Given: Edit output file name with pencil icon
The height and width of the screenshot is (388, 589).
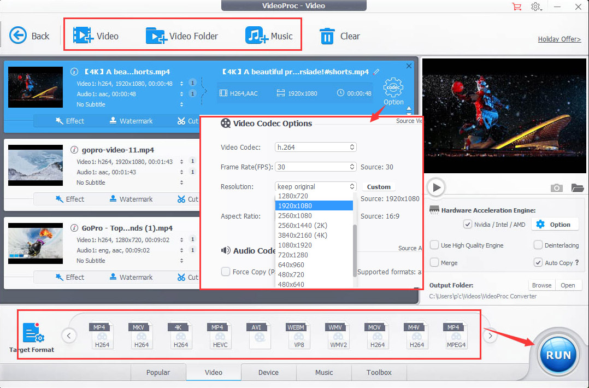Looking at the screenshot, I should [376, 72].
